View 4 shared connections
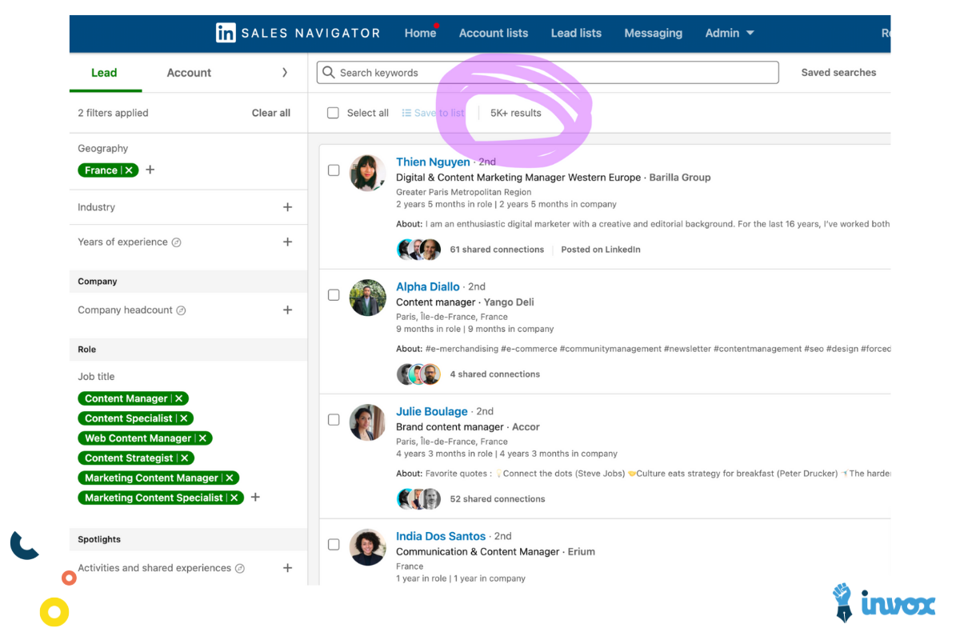Image resolution: width=960 pixels, height=640 pixels. (x=494, y=374)
